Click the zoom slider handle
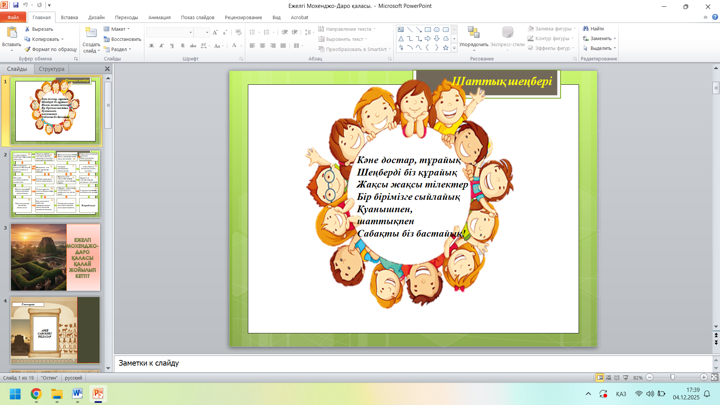This screenshot has height=405, width=720. tap(673, 377)
